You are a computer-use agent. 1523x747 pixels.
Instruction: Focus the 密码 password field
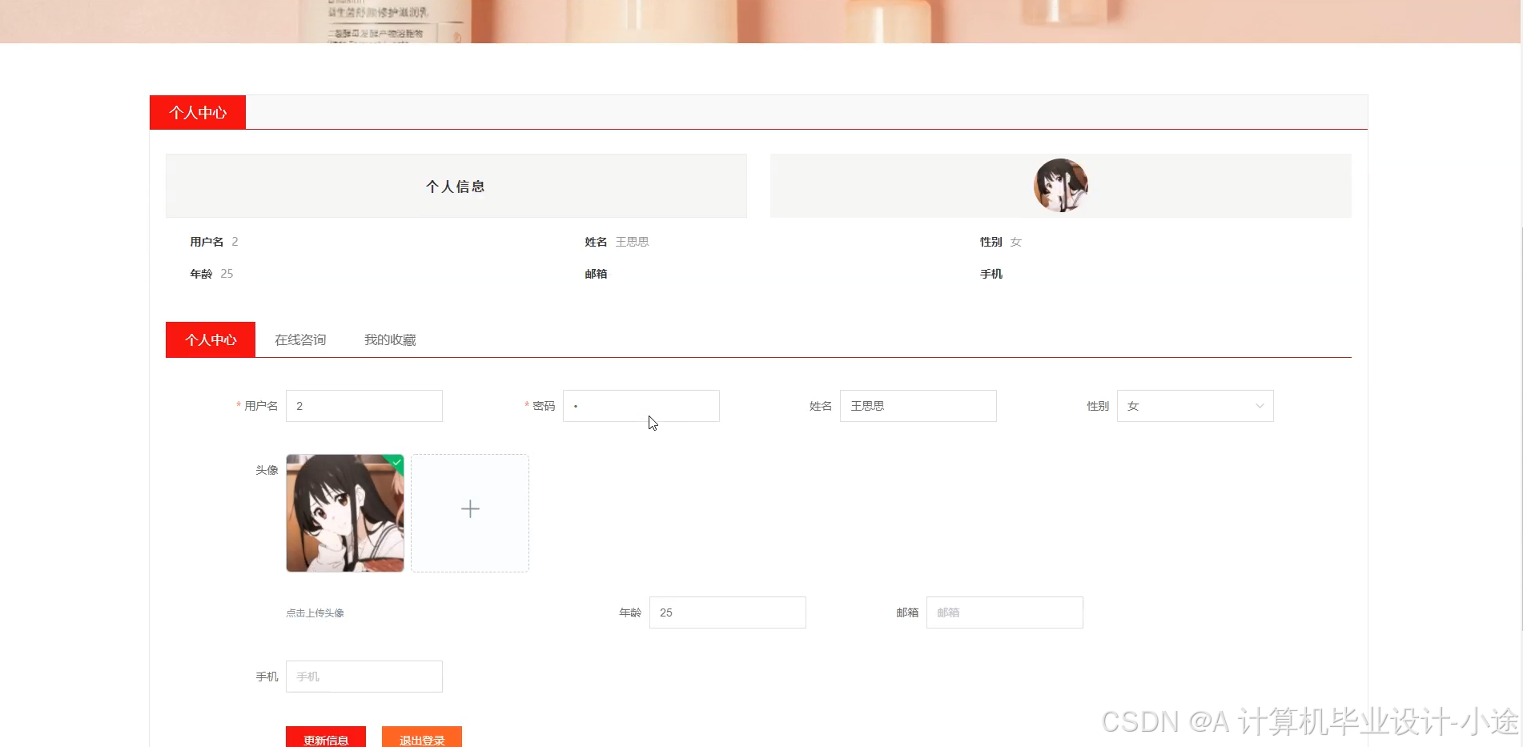(641, 406)
